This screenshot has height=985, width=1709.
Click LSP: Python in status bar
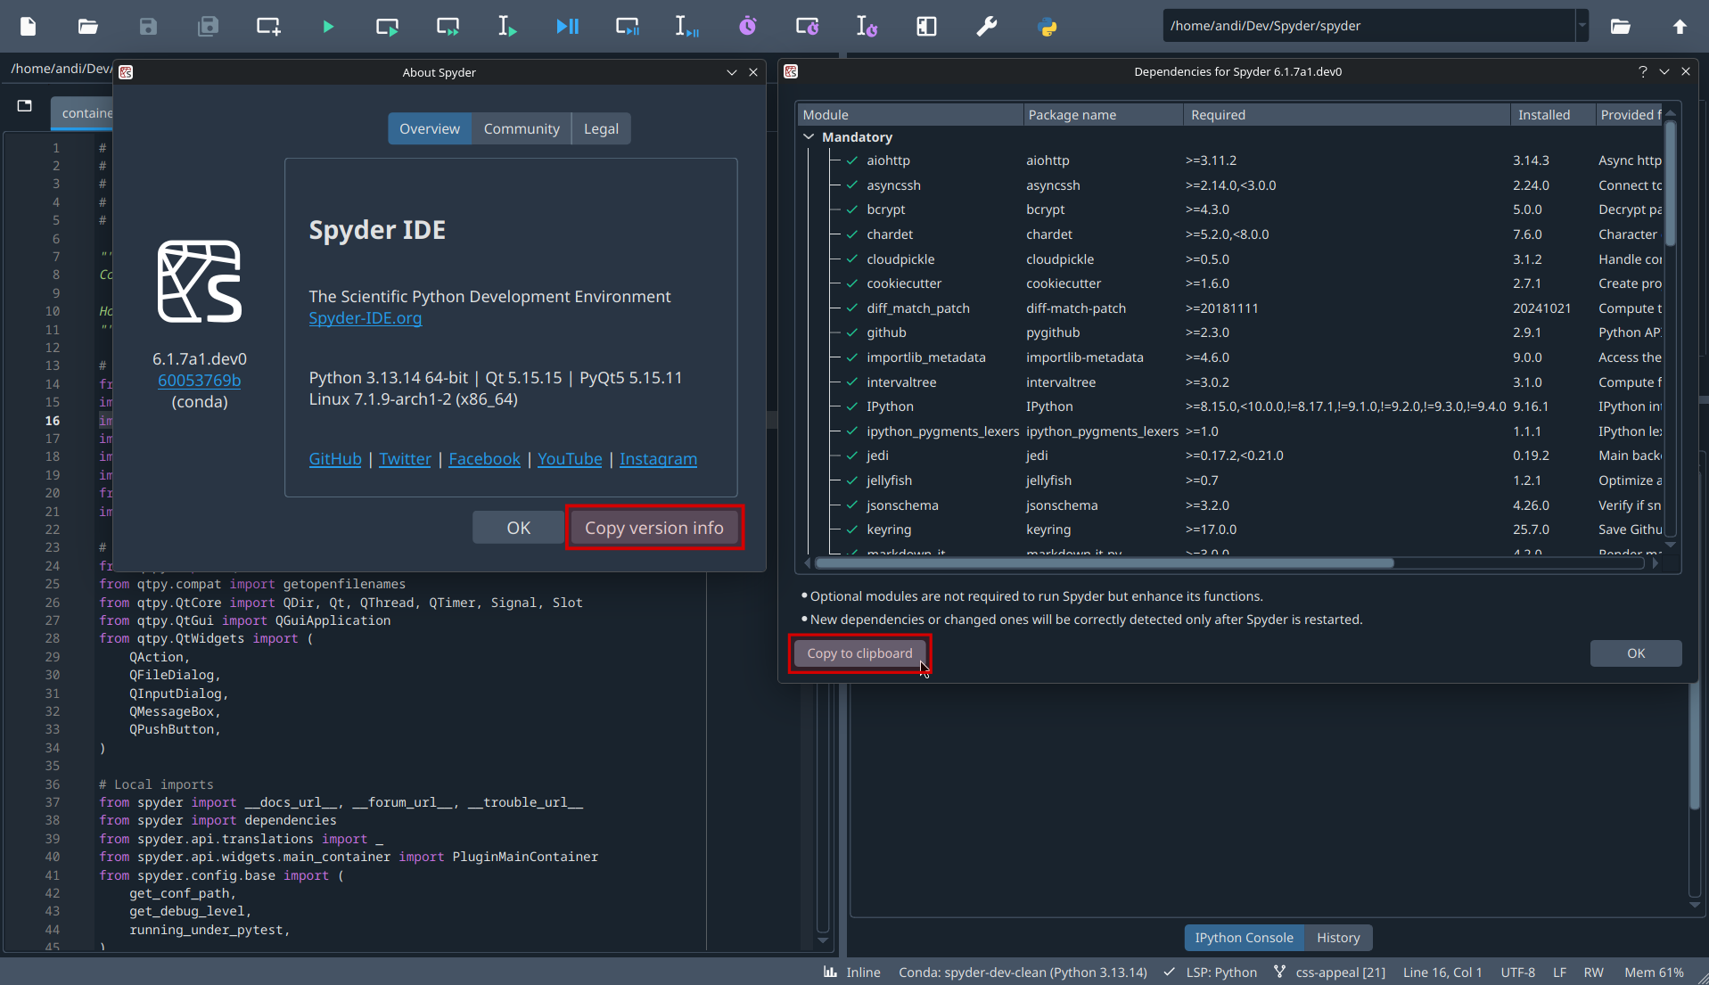coord(1211,973)
